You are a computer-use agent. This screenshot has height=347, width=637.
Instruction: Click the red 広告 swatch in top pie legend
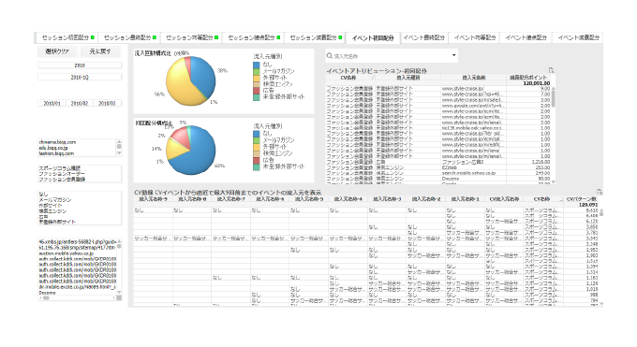(x=257, y=91)
